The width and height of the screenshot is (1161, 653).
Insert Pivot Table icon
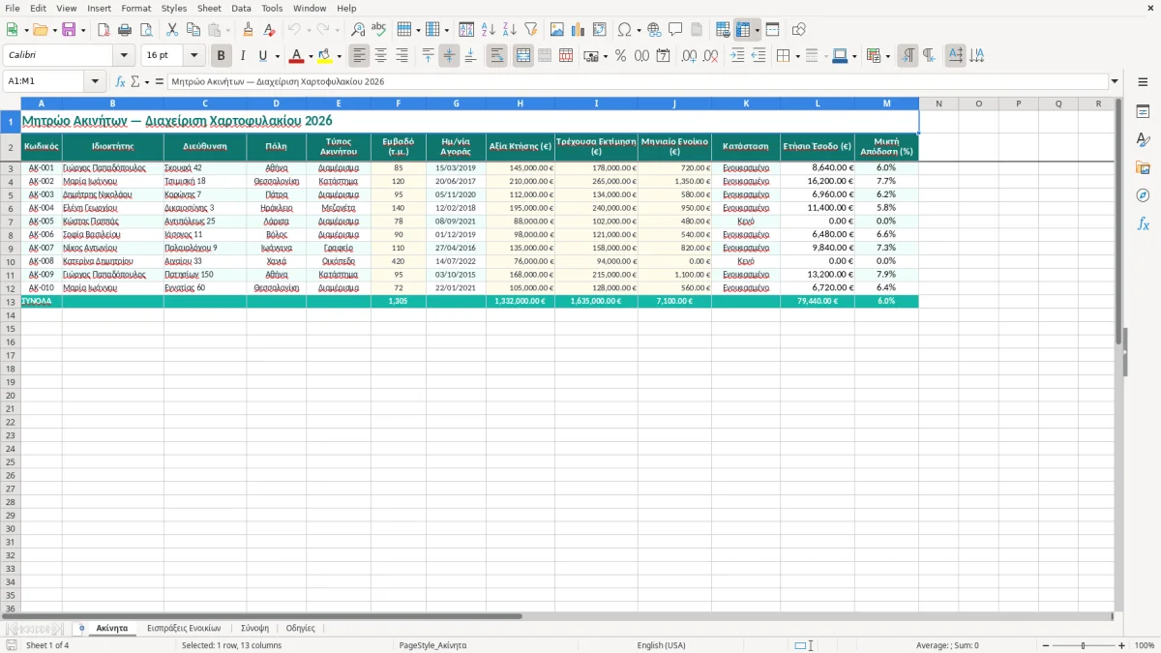(x=600, y=30)
